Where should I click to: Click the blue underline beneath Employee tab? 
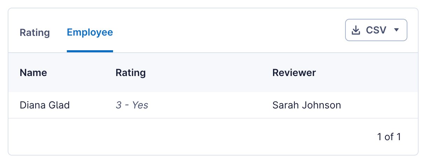(90, 51)
